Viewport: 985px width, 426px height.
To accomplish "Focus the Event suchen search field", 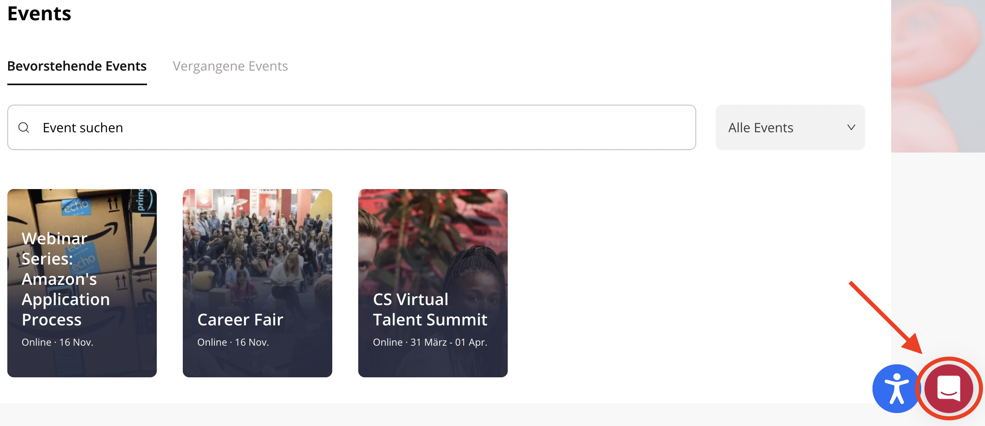I will tap(351, 127).
